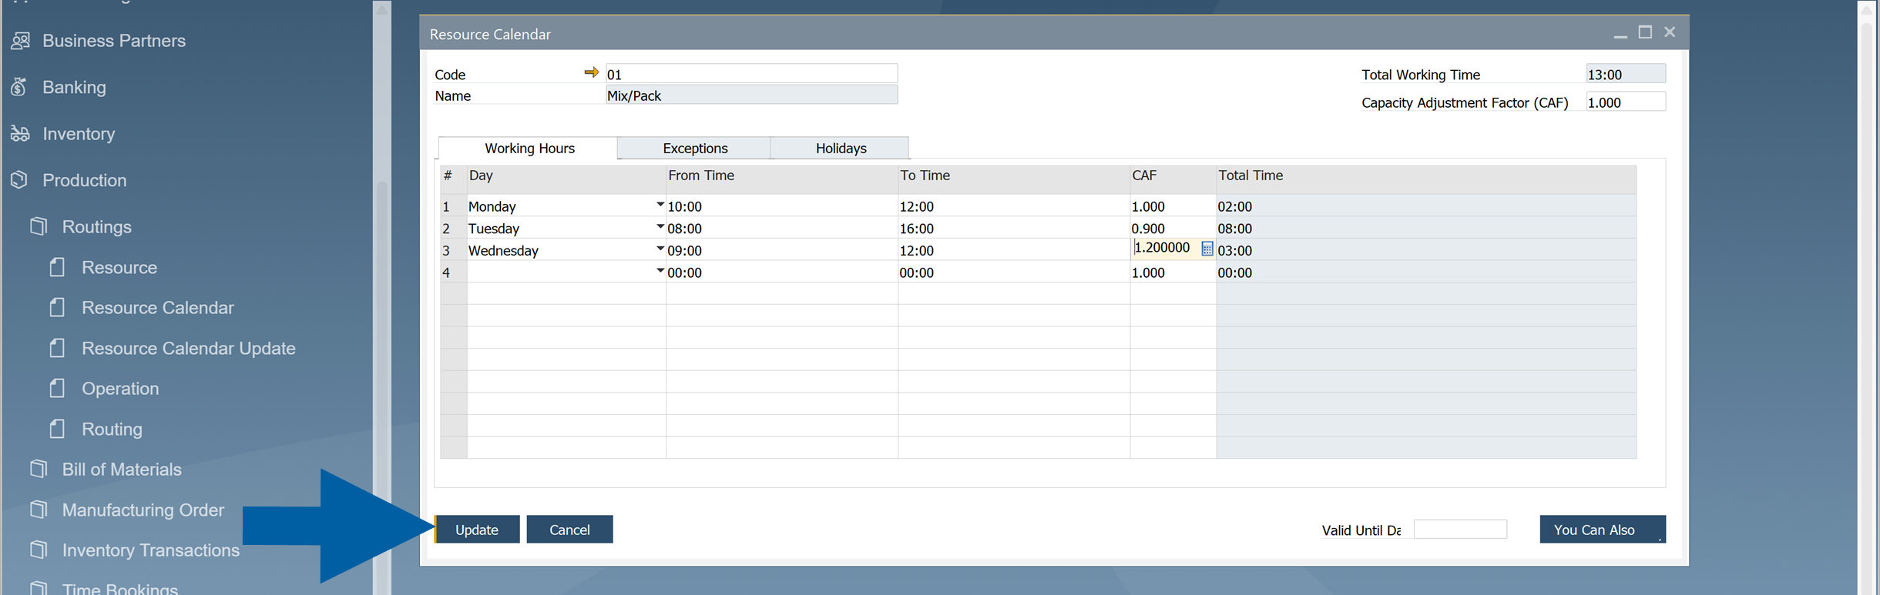
Task: Open the Tuesday day dropdown
Action: (660, 227)
